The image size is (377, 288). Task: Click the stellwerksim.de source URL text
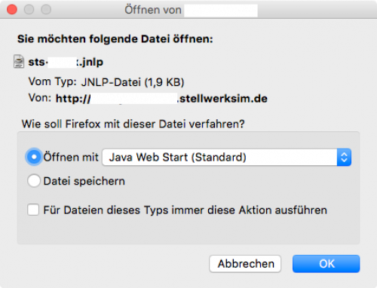tap(161, 99)
